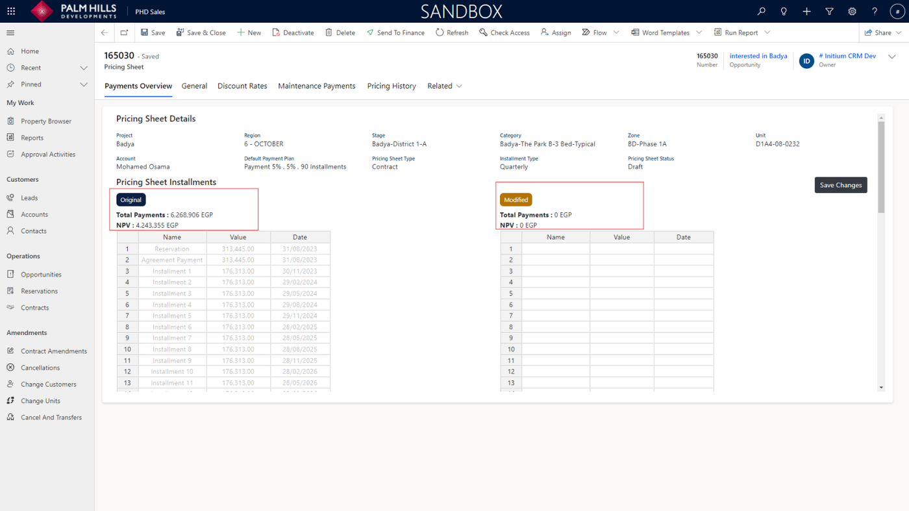Click Value cell in Modified row 2
This screenshot has width=909, height=511.
(622, 260)
